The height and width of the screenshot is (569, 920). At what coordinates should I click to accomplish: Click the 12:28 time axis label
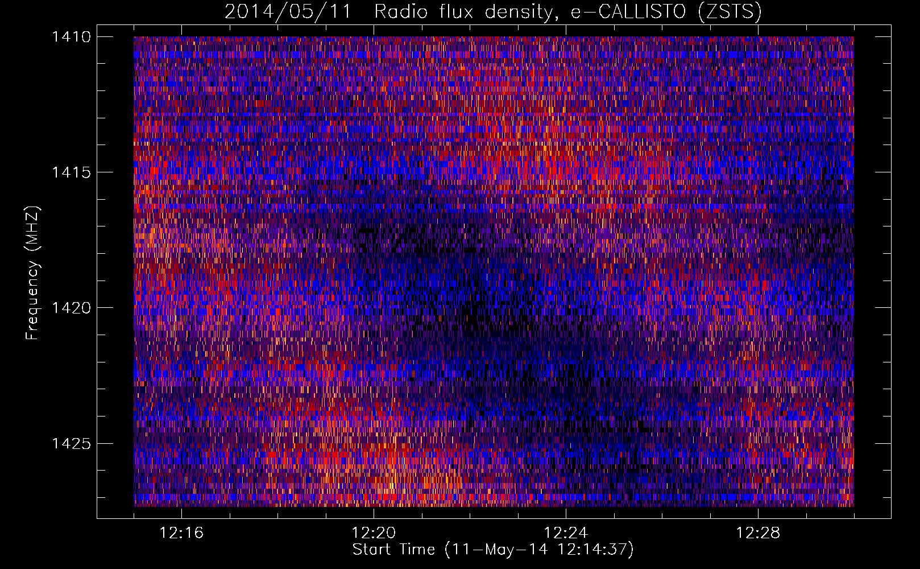[x=758, y=533]
